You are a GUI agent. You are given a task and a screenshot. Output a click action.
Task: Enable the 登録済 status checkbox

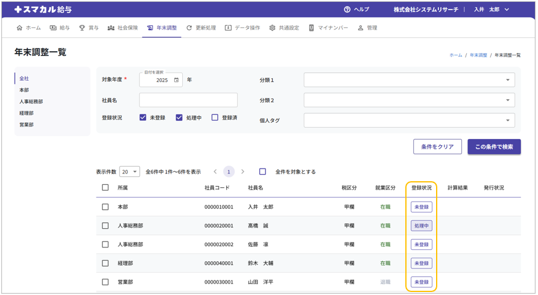click(x=215, y=117)
